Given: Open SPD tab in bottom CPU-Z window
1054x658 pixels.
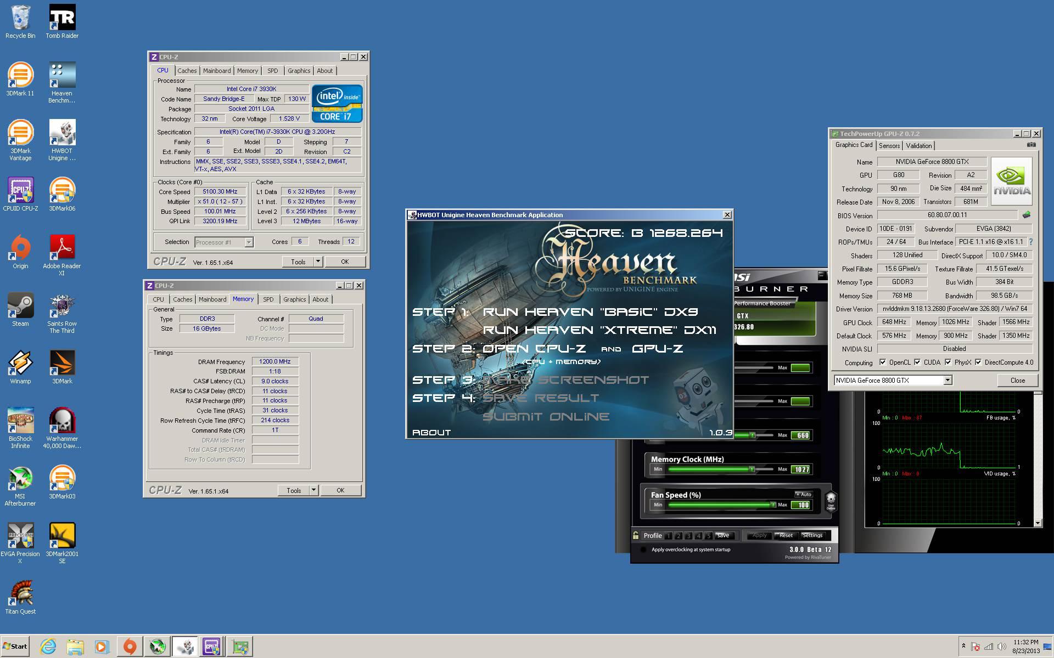Looking at the screenshot, I should (x=268, y=299).
